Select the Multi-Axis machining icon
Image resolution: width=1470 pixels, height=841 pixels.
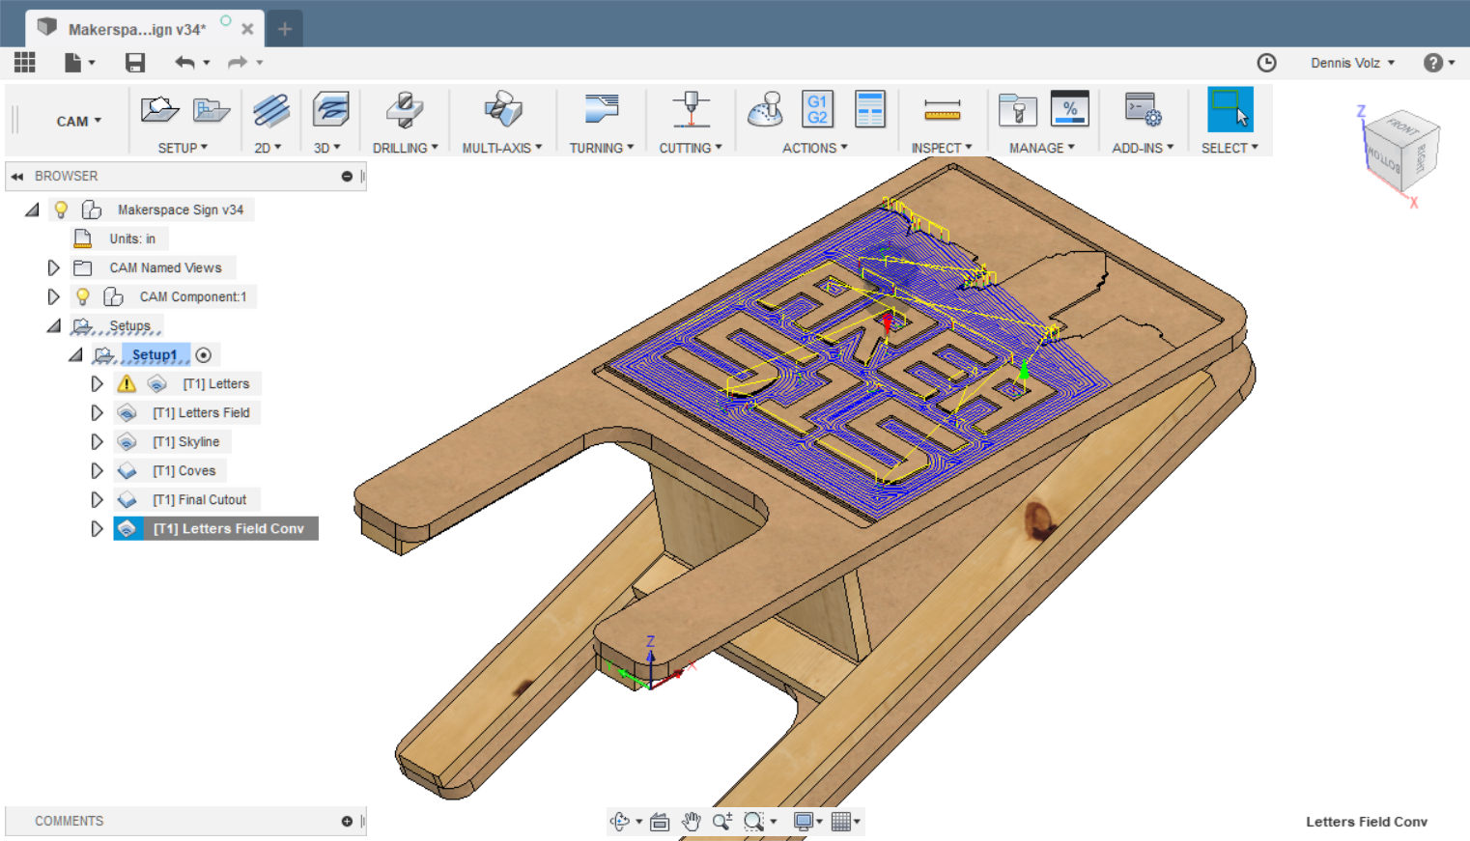[x=503, y=109]
